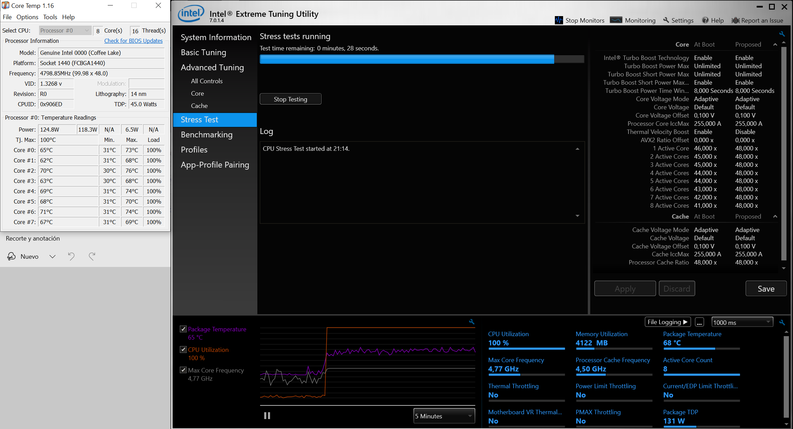Click the Apply button
Screen dimensions: 793x429
click(x=625, y=289)
